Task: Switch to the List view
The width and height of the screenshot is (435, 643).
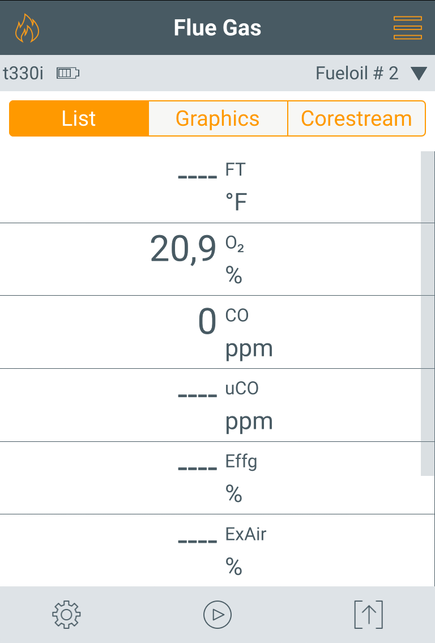Action: tap(79, 118)
